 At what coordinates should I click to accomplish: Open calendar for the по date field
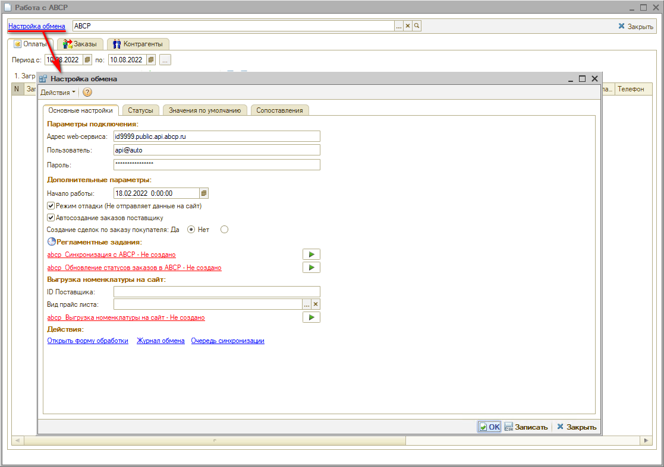[151, 59]
